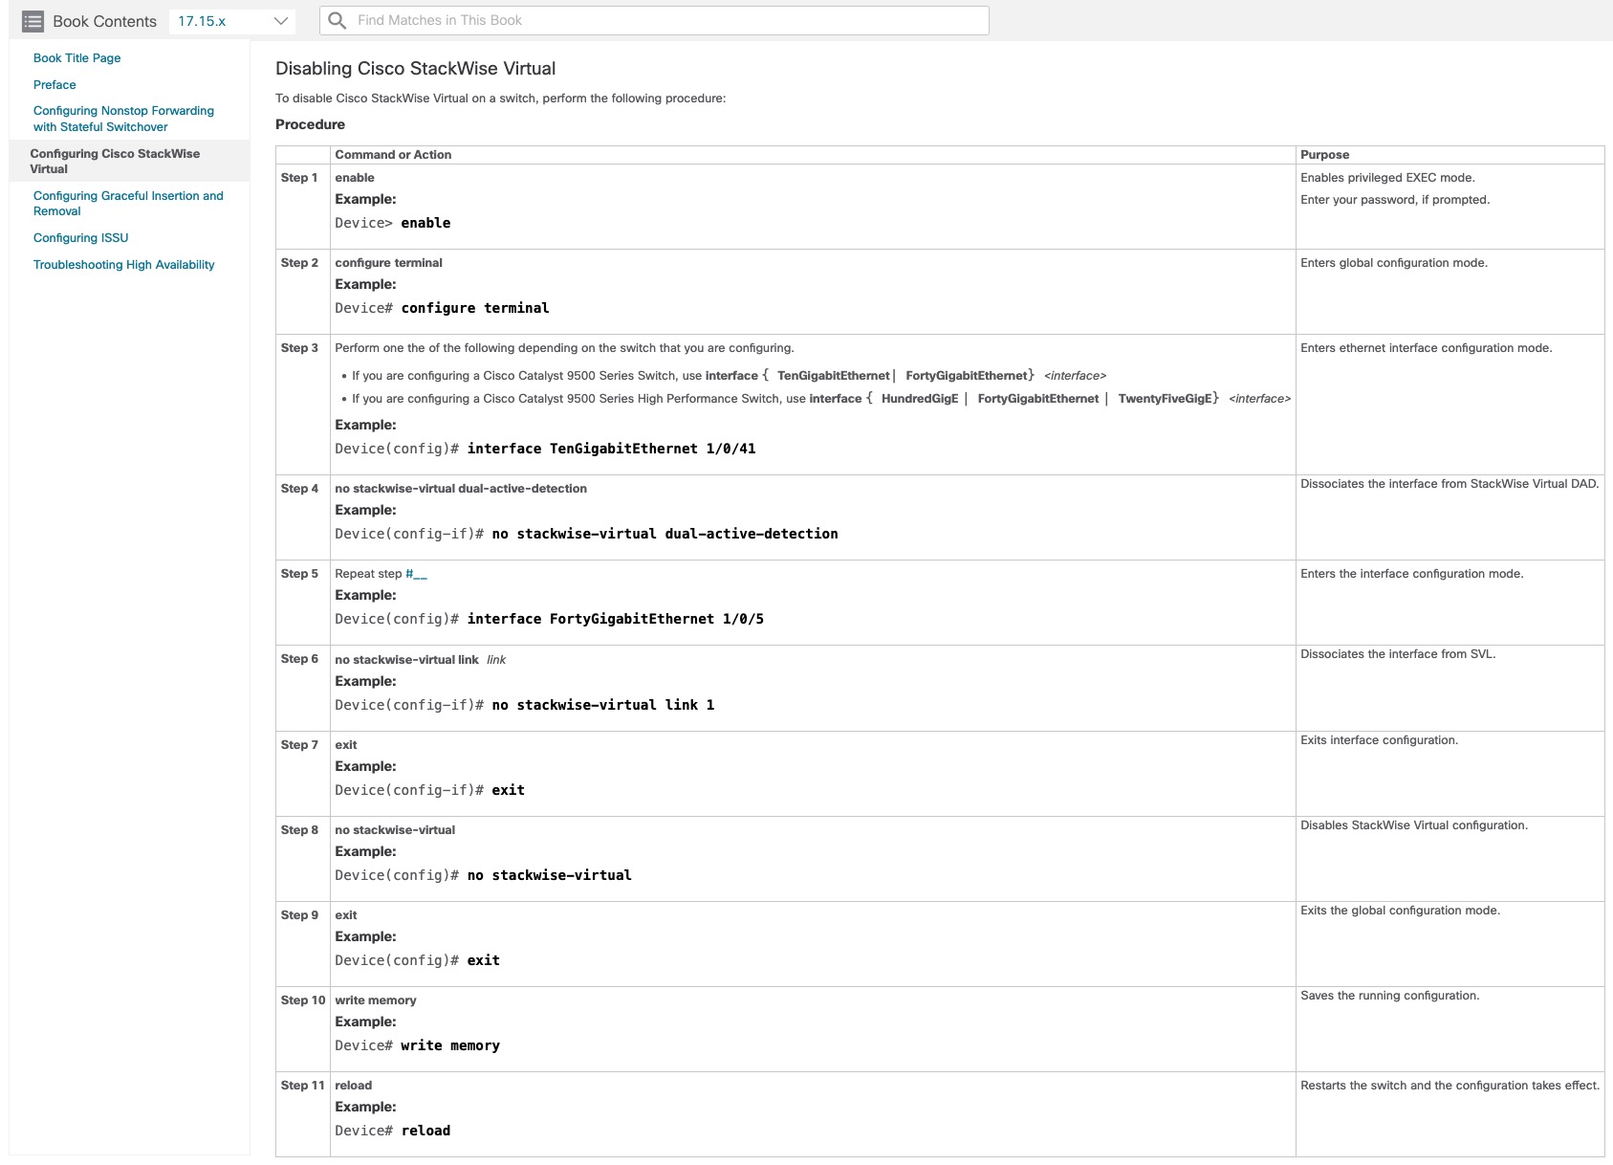Open the Configuring ISSU chapter
This screenshot has height=1165, width=1613.
click(80, 238)
